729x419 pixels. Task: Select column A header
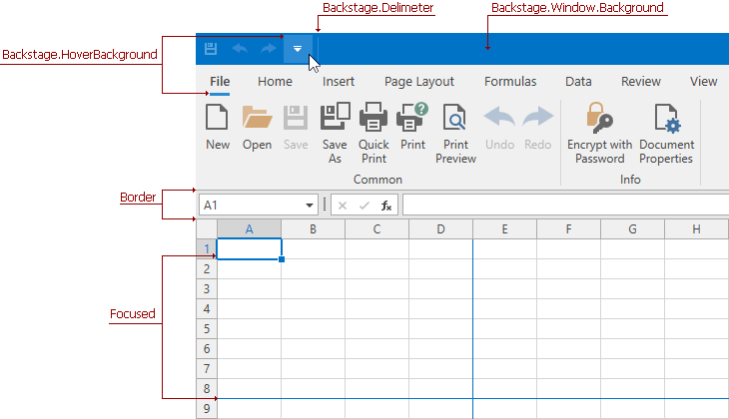250,229
